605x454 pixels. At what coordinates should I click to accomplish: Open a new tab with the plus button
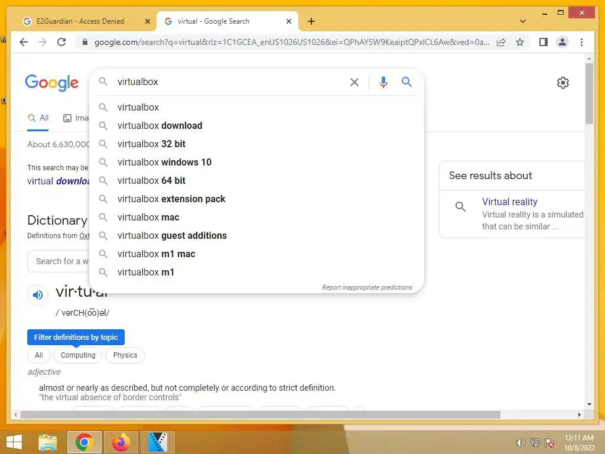311,21
